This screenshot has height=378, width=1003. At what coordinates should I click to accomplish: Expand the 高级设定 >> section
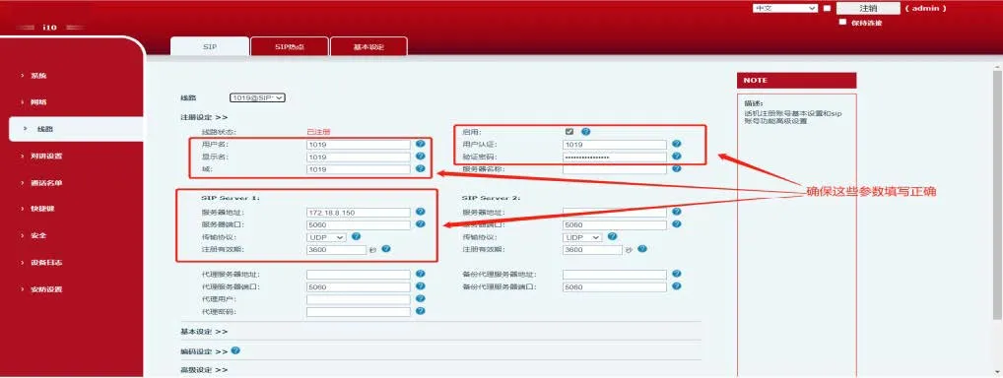(x=204, y=370)
